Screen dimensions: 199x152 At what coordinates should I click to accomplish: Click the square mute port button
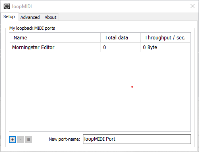[29, 140]
